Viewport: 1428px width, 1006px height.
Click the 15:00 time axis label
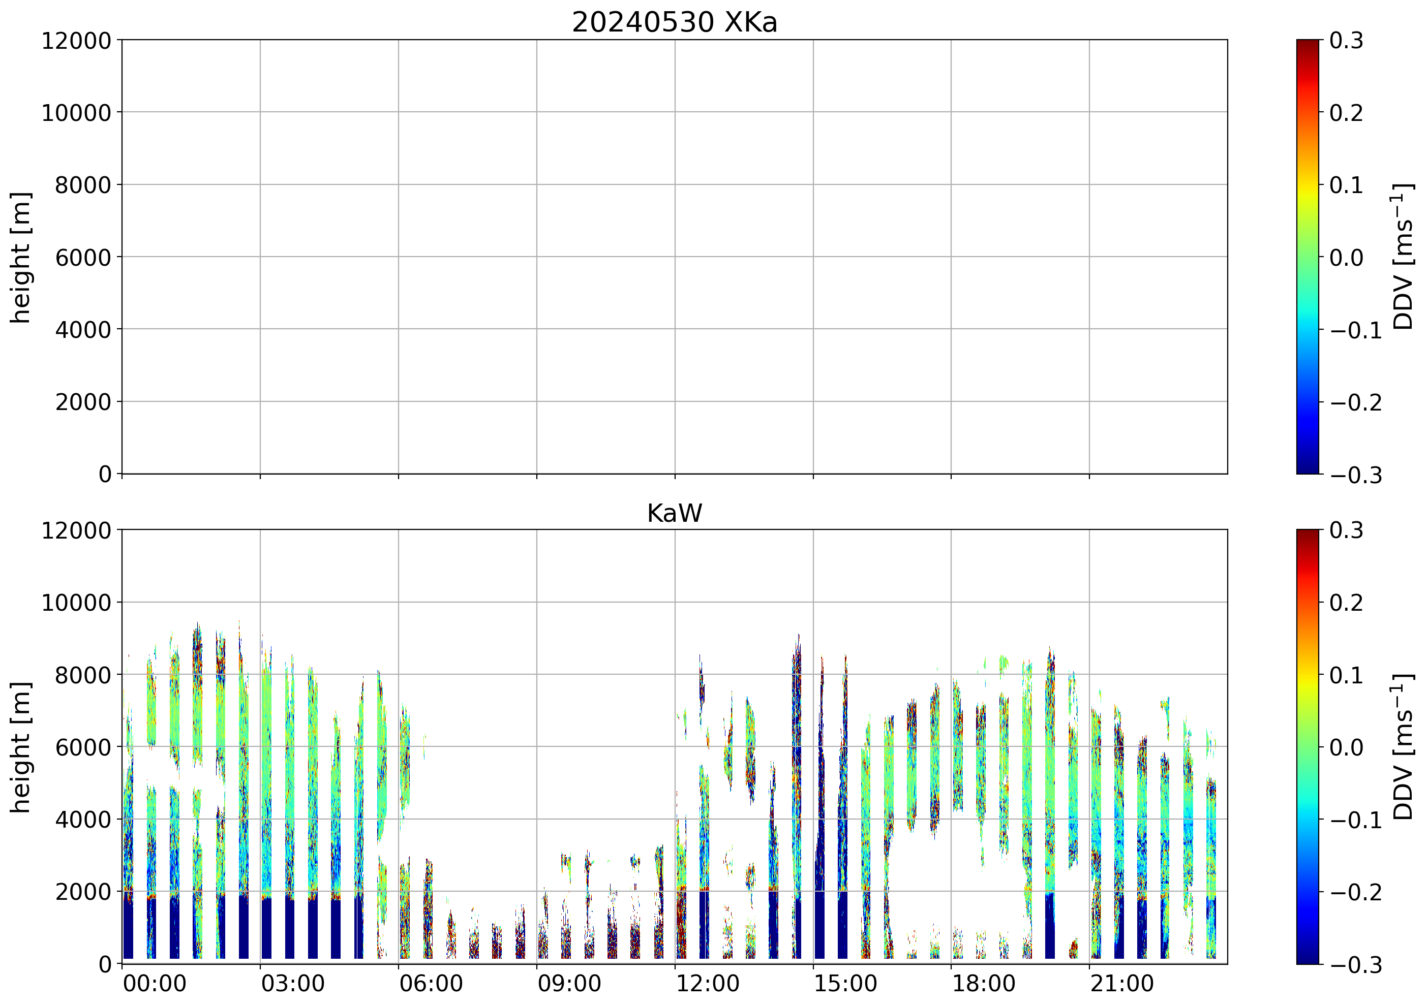846,984
